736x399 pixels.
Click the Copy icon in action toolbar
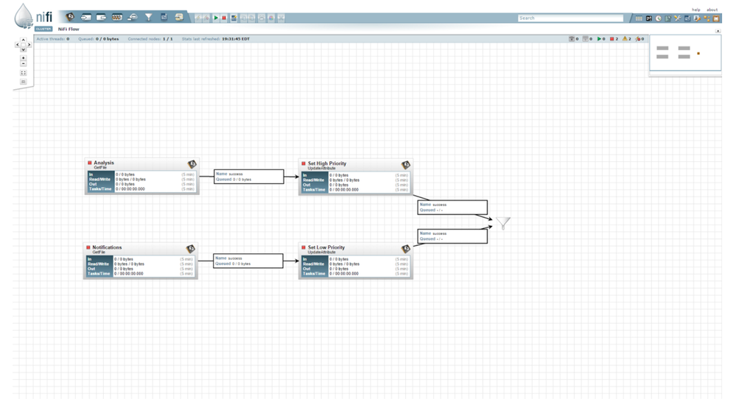(x=244, y=18)
